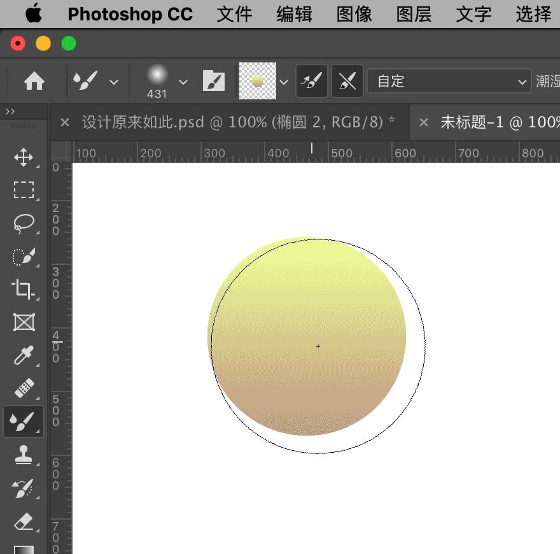Viewport: 560px width, 554px height.
Task: Select the History Brush tool
Action: pos(24,488)
